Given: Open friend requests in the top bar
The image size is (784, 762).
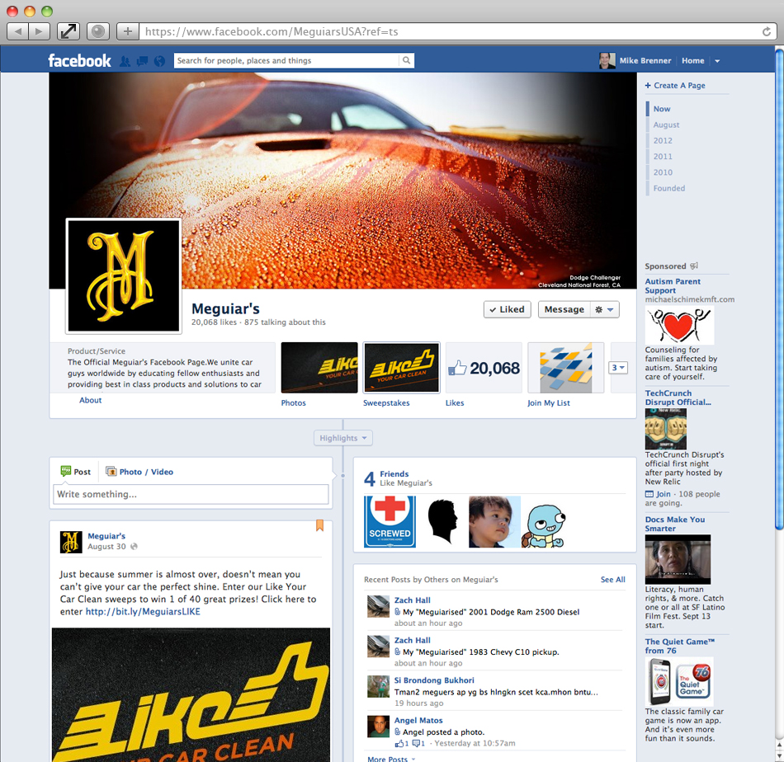Looking at the screenshot, I should [x=125, y=60].
